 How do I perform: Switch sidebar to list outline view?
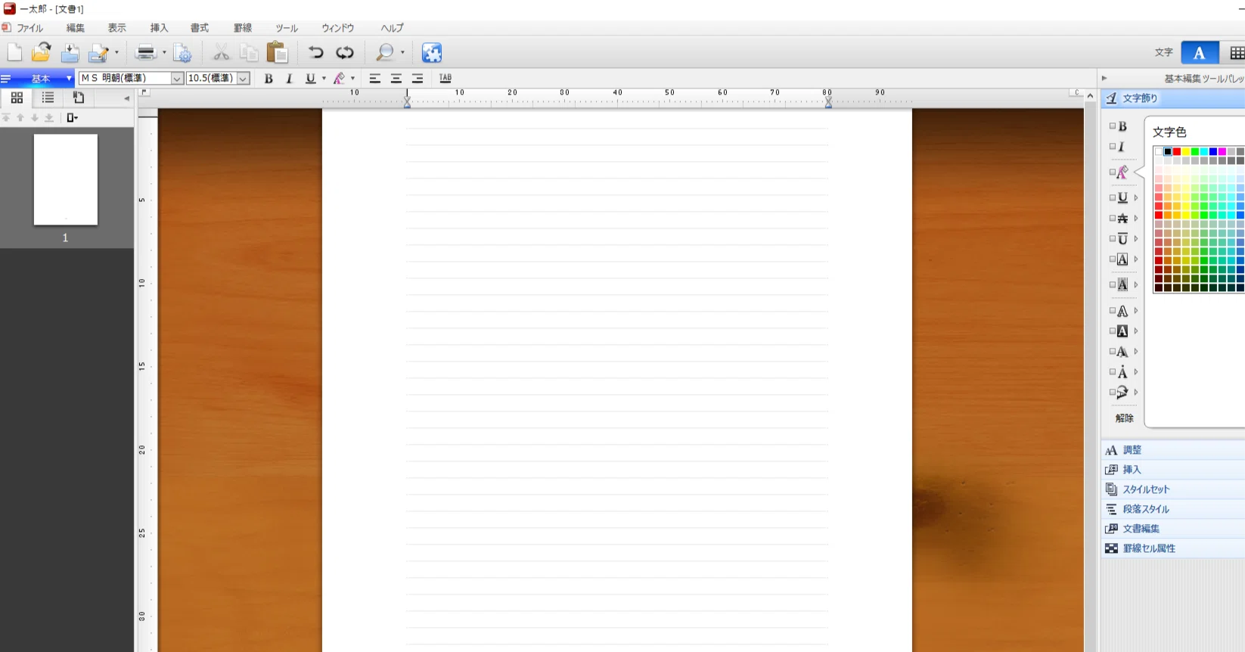(48, 98)
